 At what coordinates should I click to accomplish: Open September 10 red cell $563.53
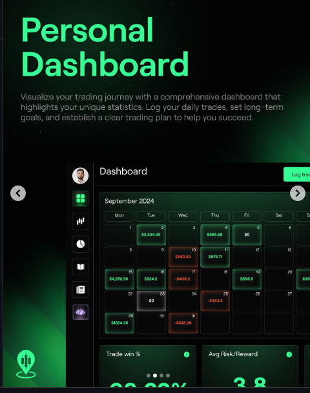(183, 257)
